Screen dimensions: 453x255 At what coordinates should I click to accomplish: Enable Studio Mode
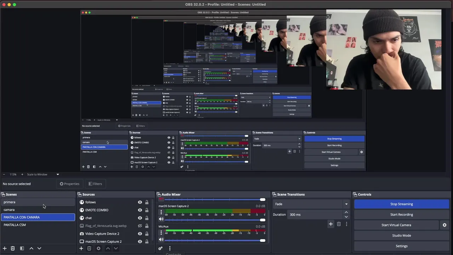(401, 236)
